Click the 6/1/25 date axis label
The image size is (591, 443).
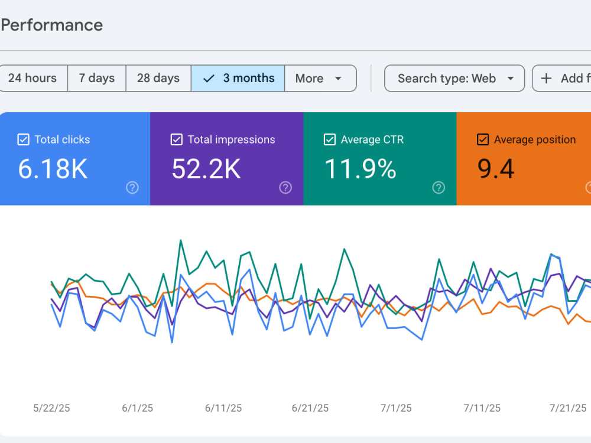point(138,408)
